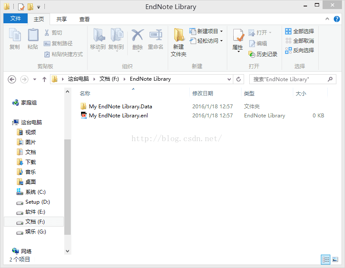Open History (历史记录)
Screen dimensions: 345x268
pos(263,54)
